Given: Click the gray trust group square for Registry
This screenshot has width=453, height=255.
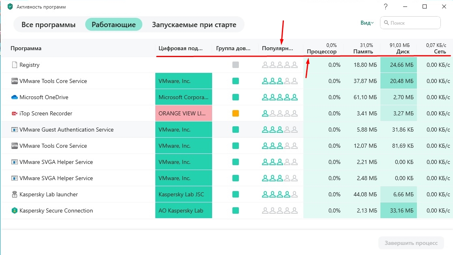Looking at the screenshot, I should point(236,65).
